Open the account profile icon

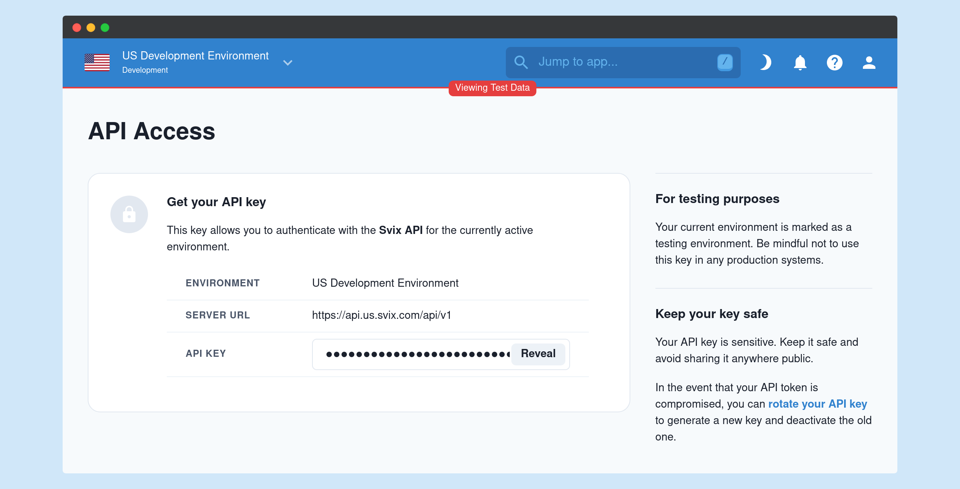click(869, 63)
